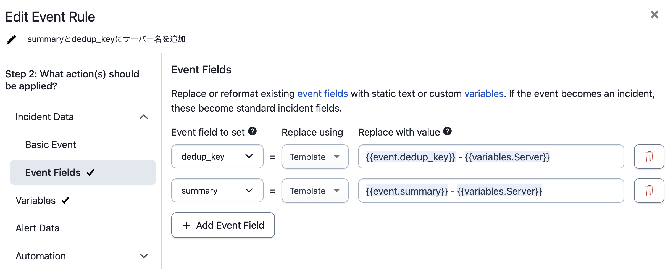
Task: Click the delete trash icon for dedup_key row
Action: coord(649,157)
